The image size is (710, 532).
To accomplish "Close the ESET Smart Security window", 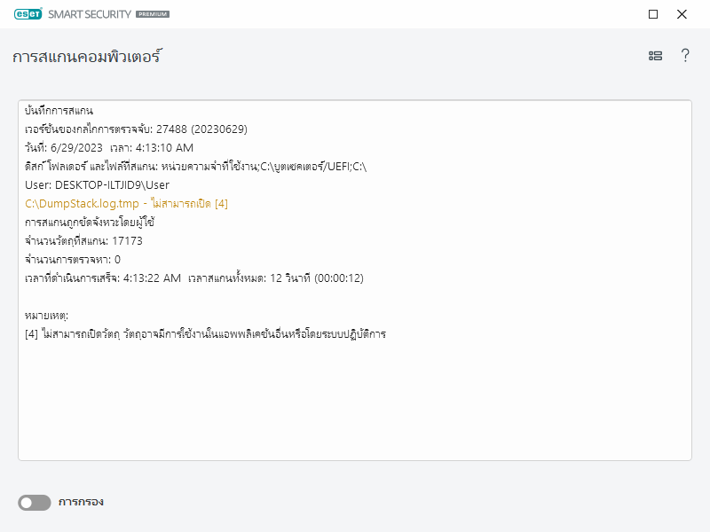I will click(x=682, y=14).
